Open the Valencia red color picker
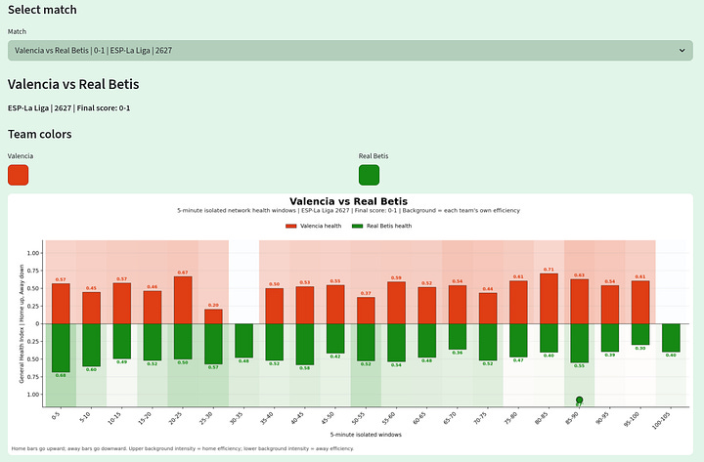 coord(18,175)
